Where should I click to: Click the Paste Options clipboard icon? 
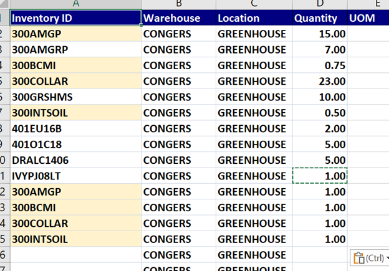[358, 259]
